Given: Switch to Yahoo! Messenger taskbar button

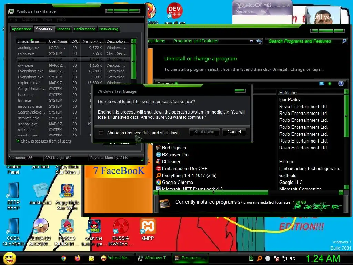Looking at the screenshot, I should click(x=117, y=258).
